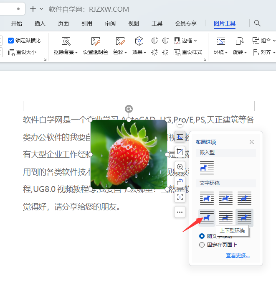
Task: Increase brightness with the sun plus icon
Action: point(154,52)
